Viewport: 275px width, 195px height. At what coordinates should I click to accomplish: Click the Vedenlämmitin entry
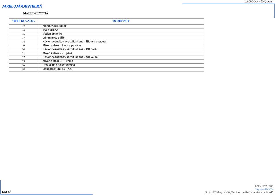pyautogui.click(x=52, y=34)
